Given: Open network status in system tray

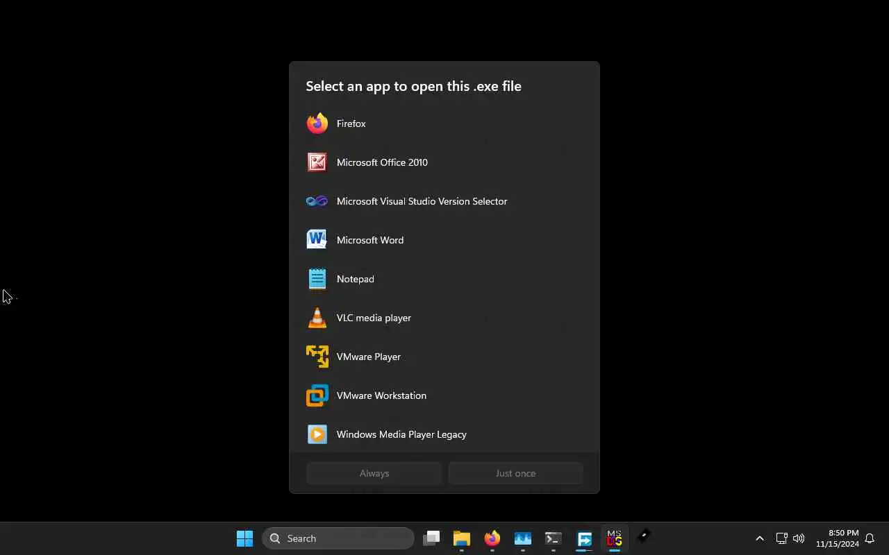Looking at the screenshot, I should (781, 538).
